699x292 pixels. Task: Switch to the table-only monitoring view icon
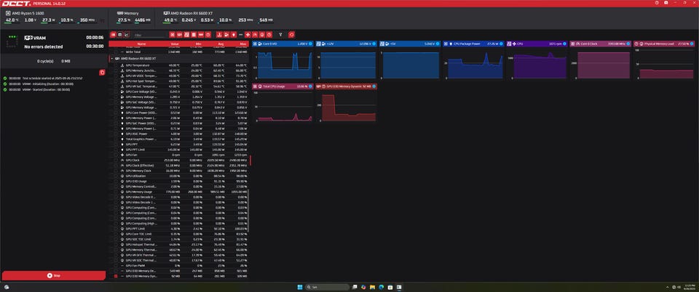click(x=120, y=34)
